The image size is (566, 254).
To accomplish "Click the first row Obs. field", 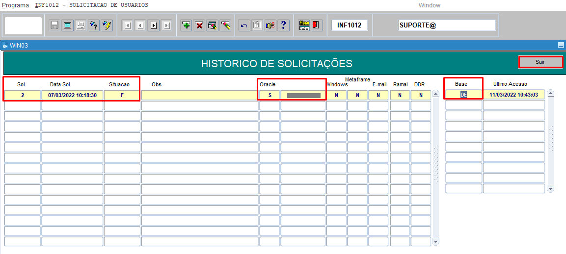I will point(200,95).
